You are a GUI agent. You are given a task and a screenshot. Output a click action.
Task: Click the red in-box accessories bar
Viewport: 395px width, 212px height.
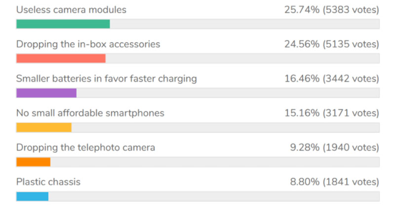click(x=61, y=58)
